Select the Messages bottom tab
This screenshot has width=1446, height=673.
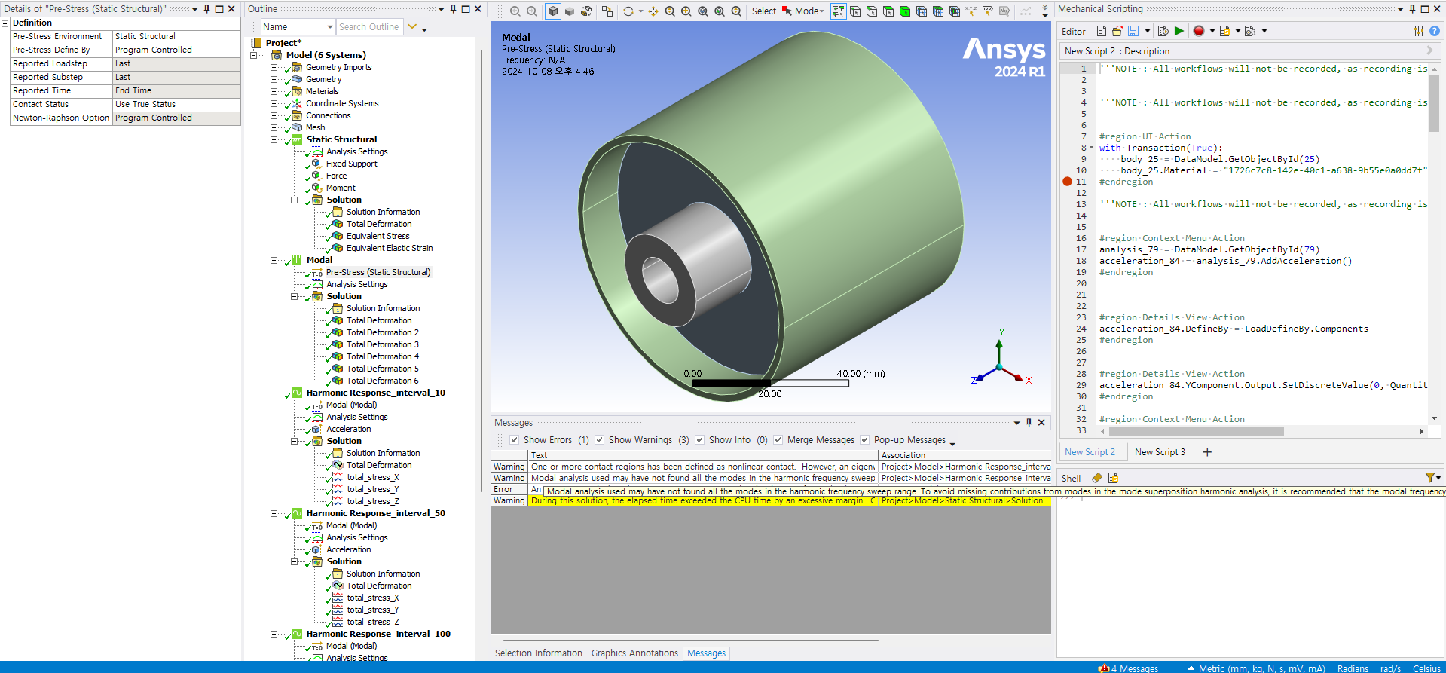(706, 653)
